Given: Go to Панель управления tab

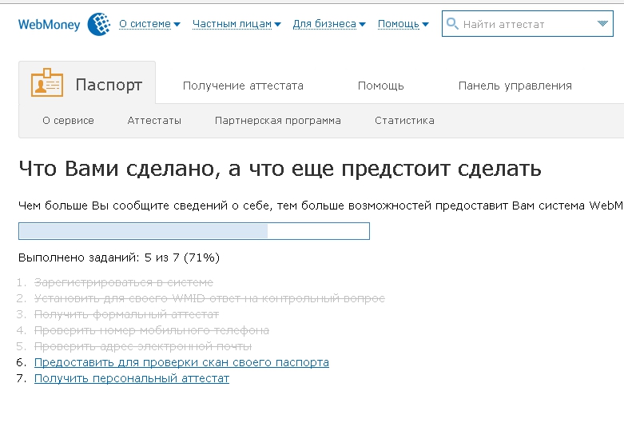Looking at the screenshot, I should pyautogui.click(x=515, y=86).
